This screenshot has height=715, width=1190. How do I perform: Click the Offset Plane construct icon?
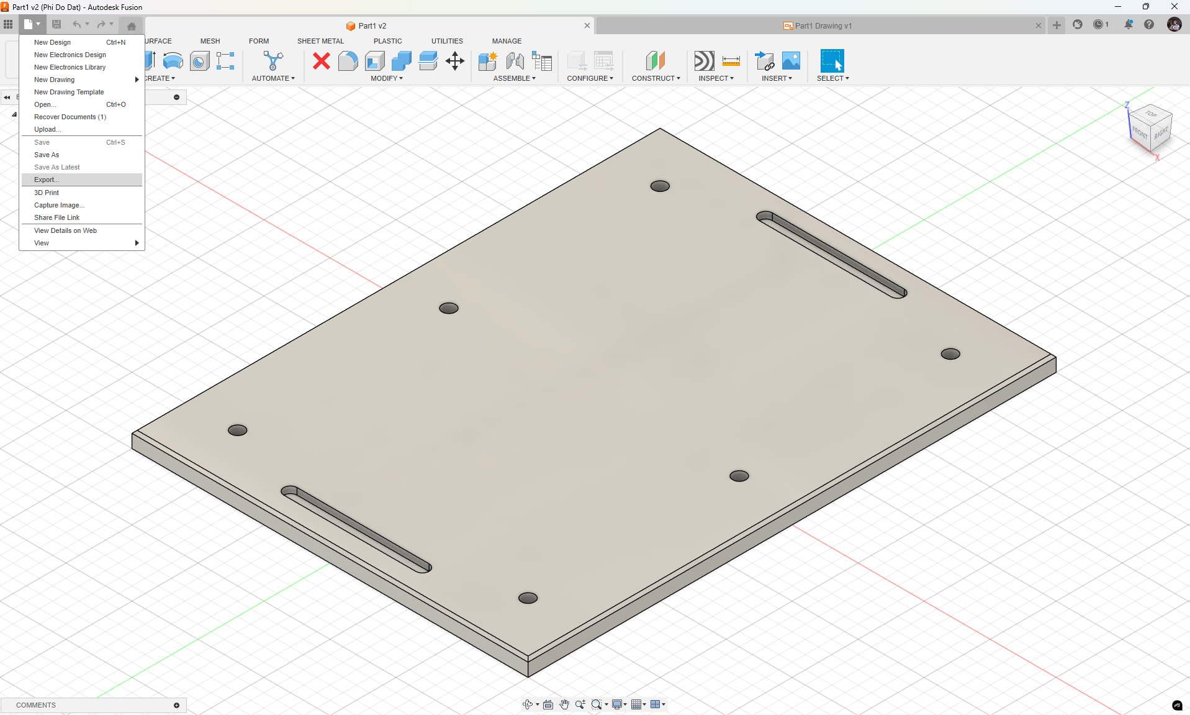click(x=656, y=61)
